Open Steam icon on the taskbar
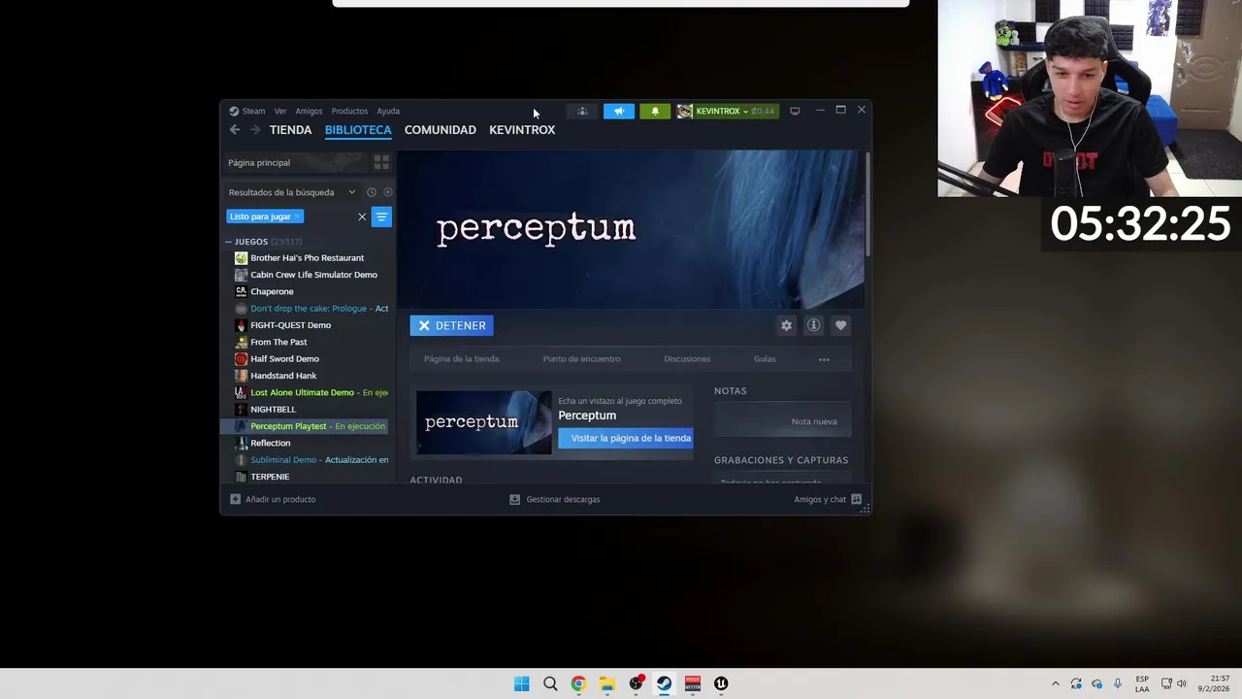The image size is (1242, 699). [x=664, y=683]
